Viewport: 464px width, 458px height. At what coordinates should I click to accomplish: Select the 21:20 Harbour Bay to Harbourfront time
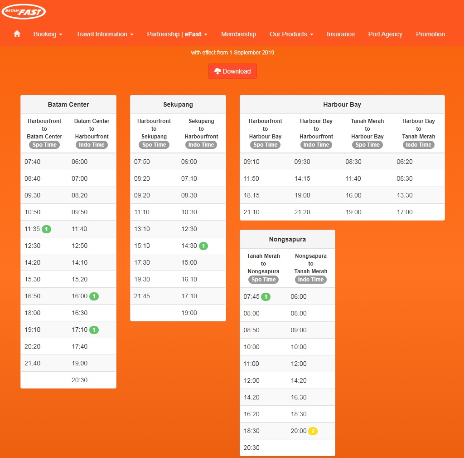[302, 212]
